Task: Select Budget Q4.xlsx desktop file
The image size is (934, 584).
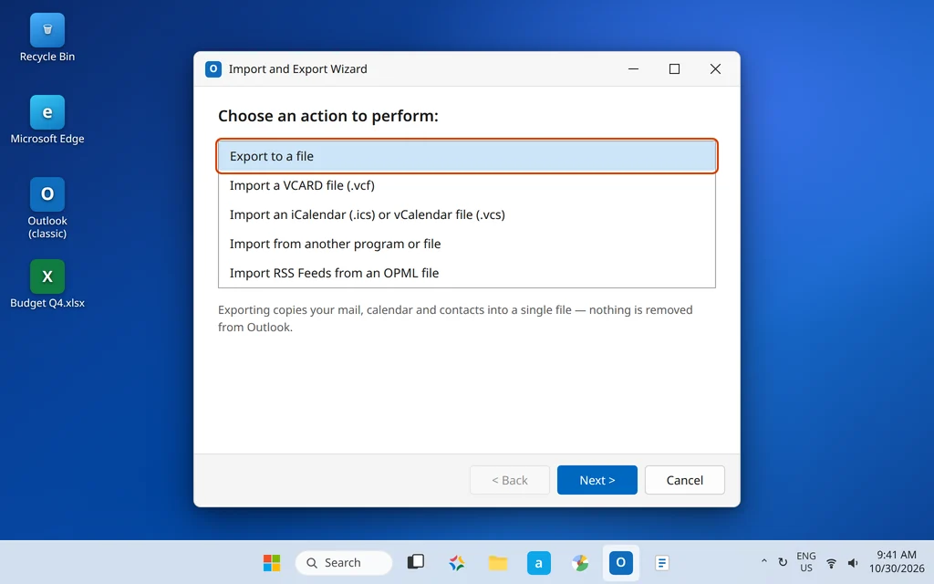Action: tap(47, 285)
